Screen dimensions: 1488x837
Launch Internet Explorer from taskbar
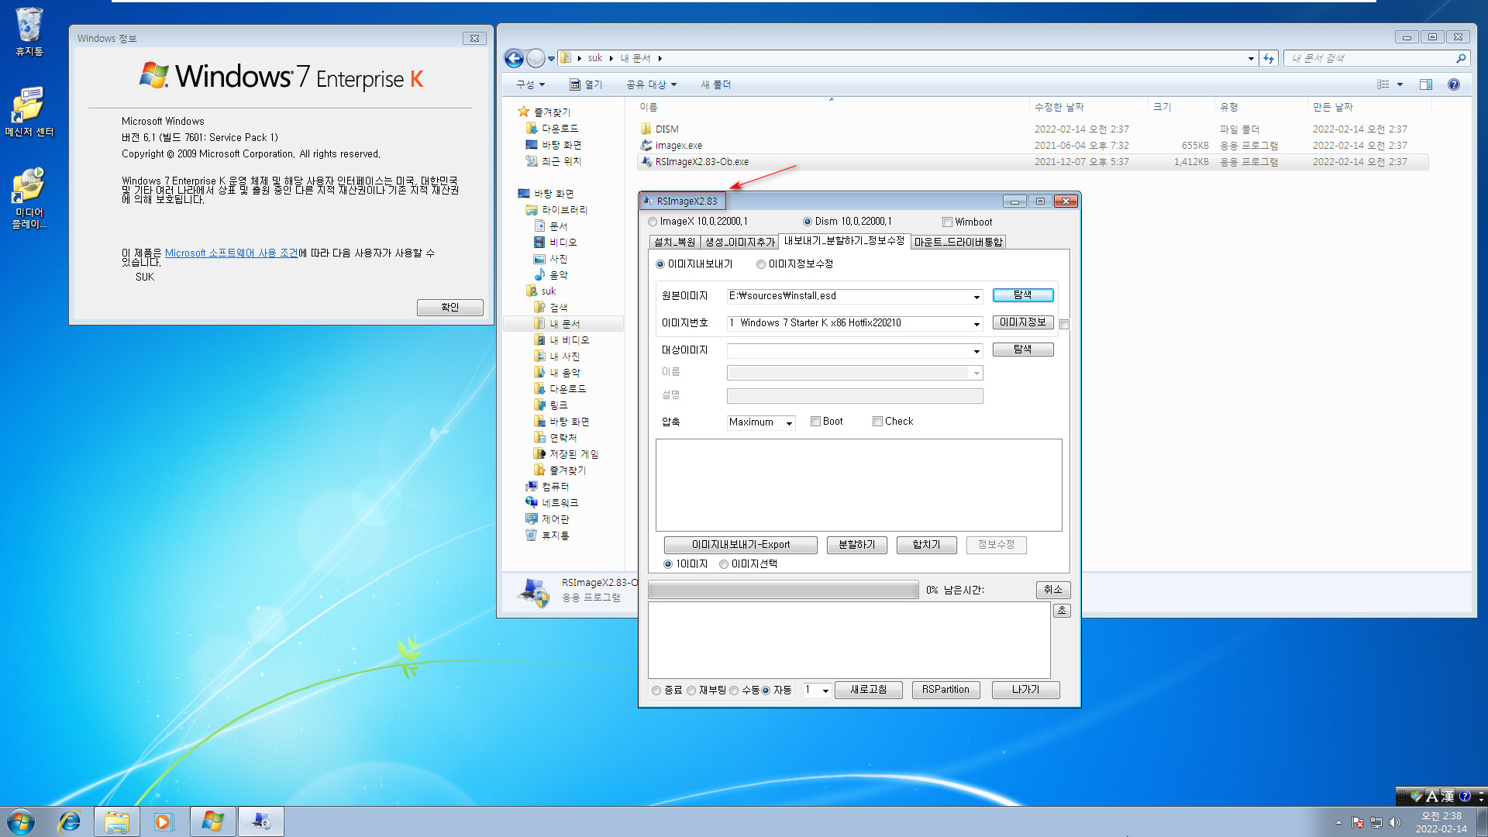click(x=70, y=821)
